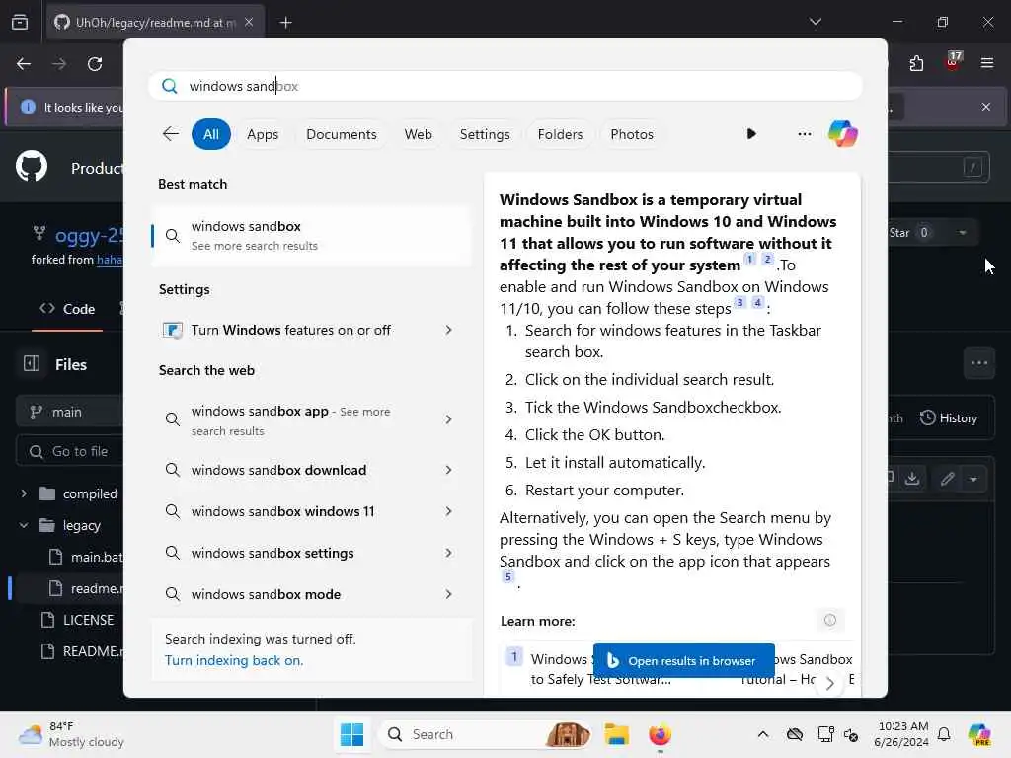Screen dimensions: 1011x758
Task: Click the clock showing 10:23 AM
Action: tap(901, 734)
